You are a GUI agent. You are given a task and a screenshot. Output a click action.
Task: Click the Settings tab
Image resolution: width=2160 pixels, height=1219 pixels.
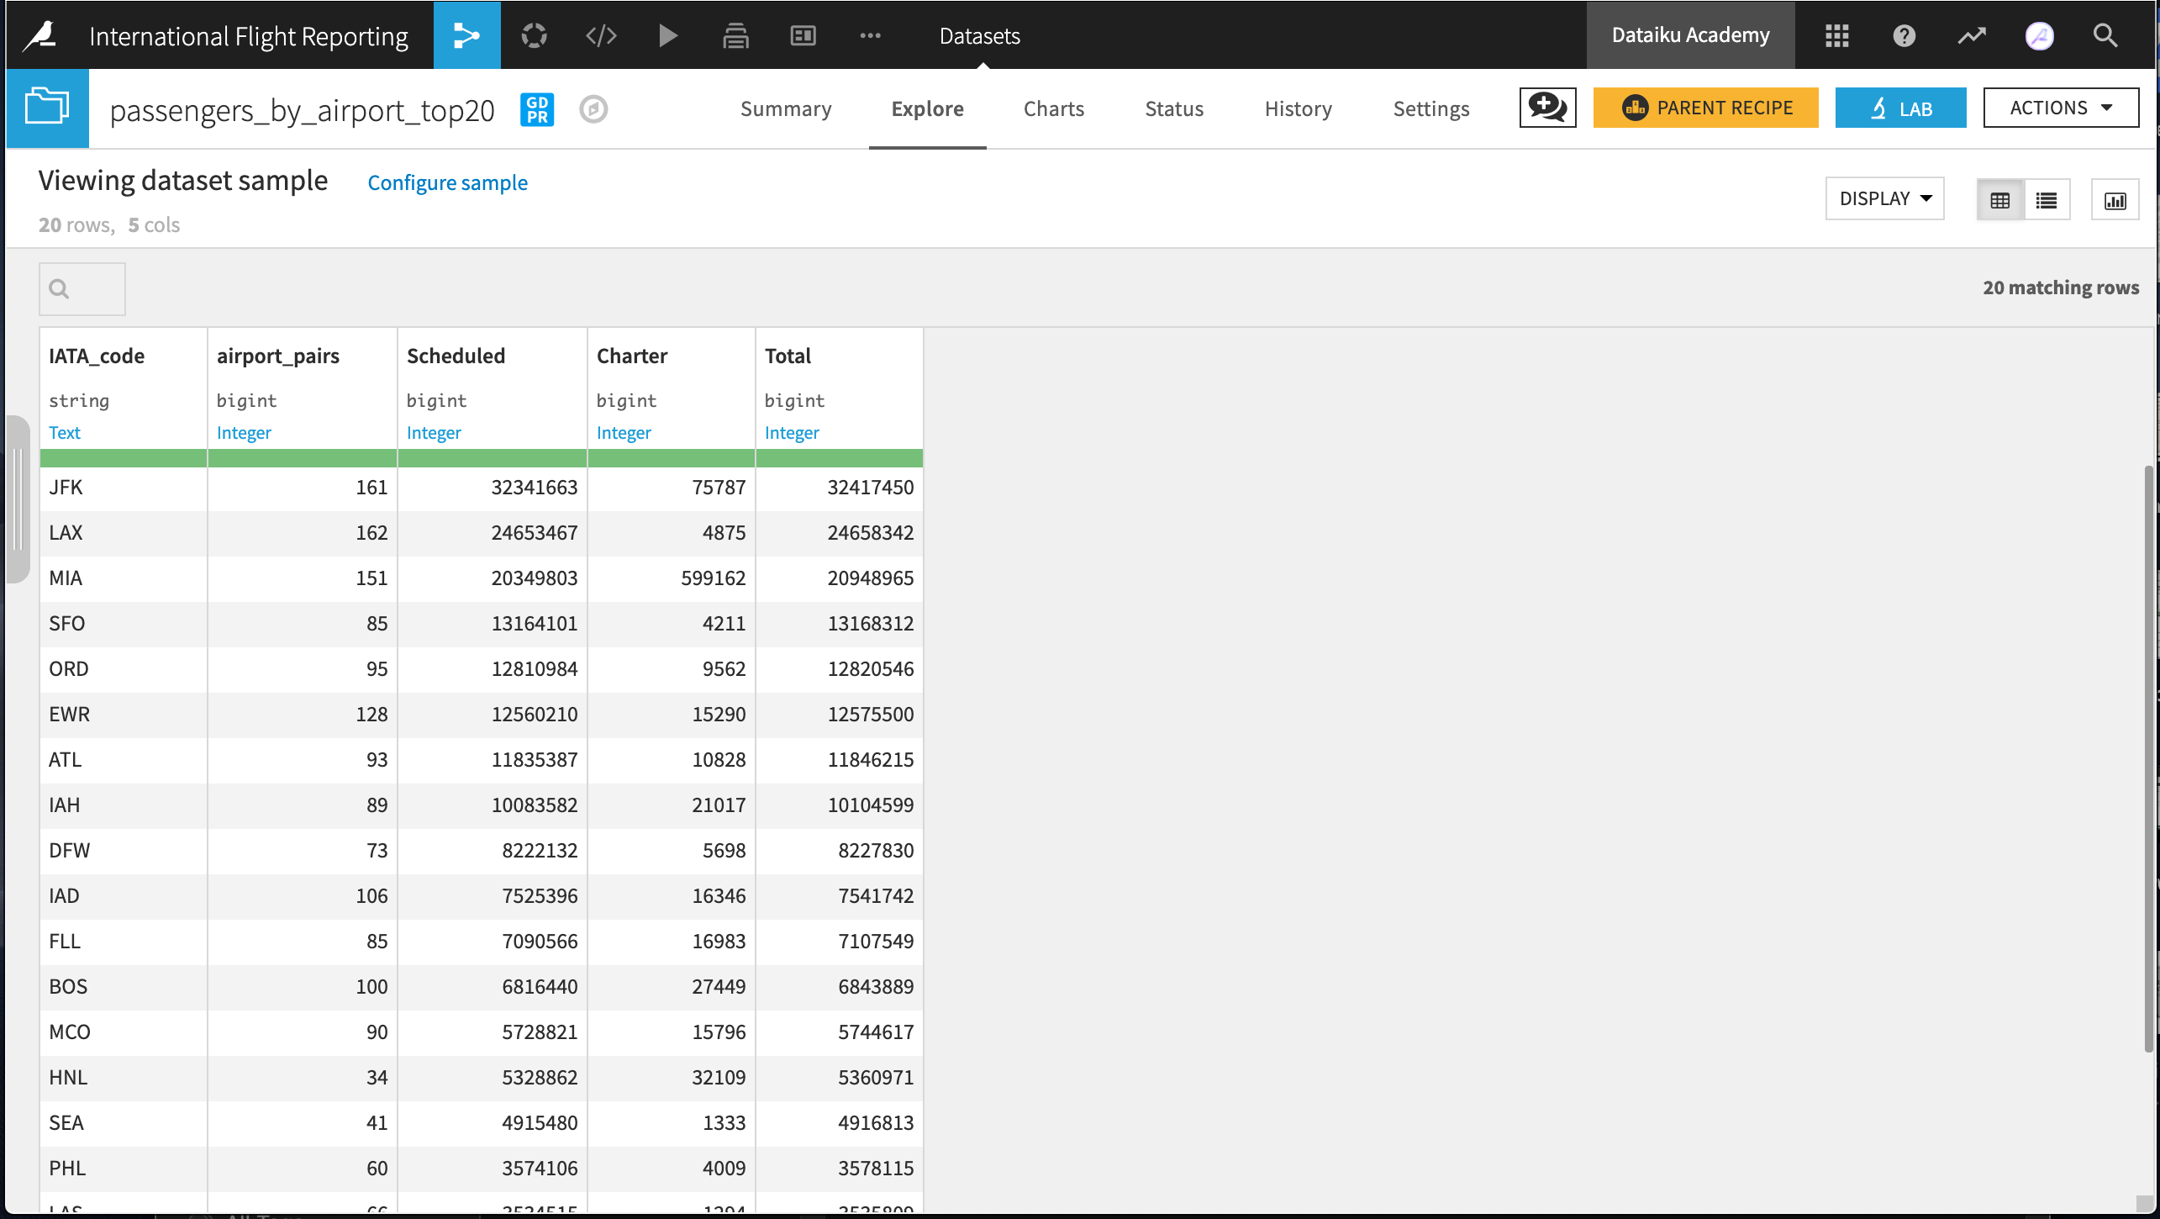(1430, 107)
